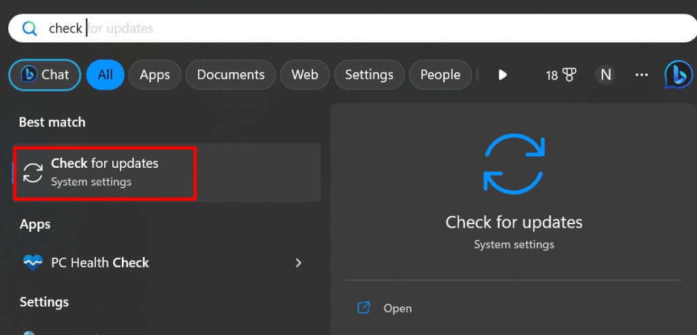Expand PC Health Check chevron arrow

tap(298, 263)
